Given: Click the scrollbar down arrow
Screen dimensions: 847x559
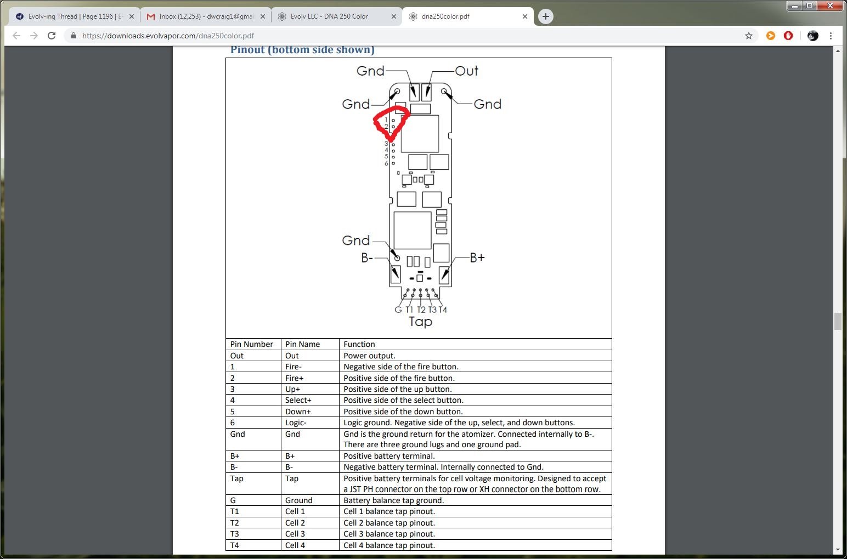Looking at the screenshot, I should 838,550.
